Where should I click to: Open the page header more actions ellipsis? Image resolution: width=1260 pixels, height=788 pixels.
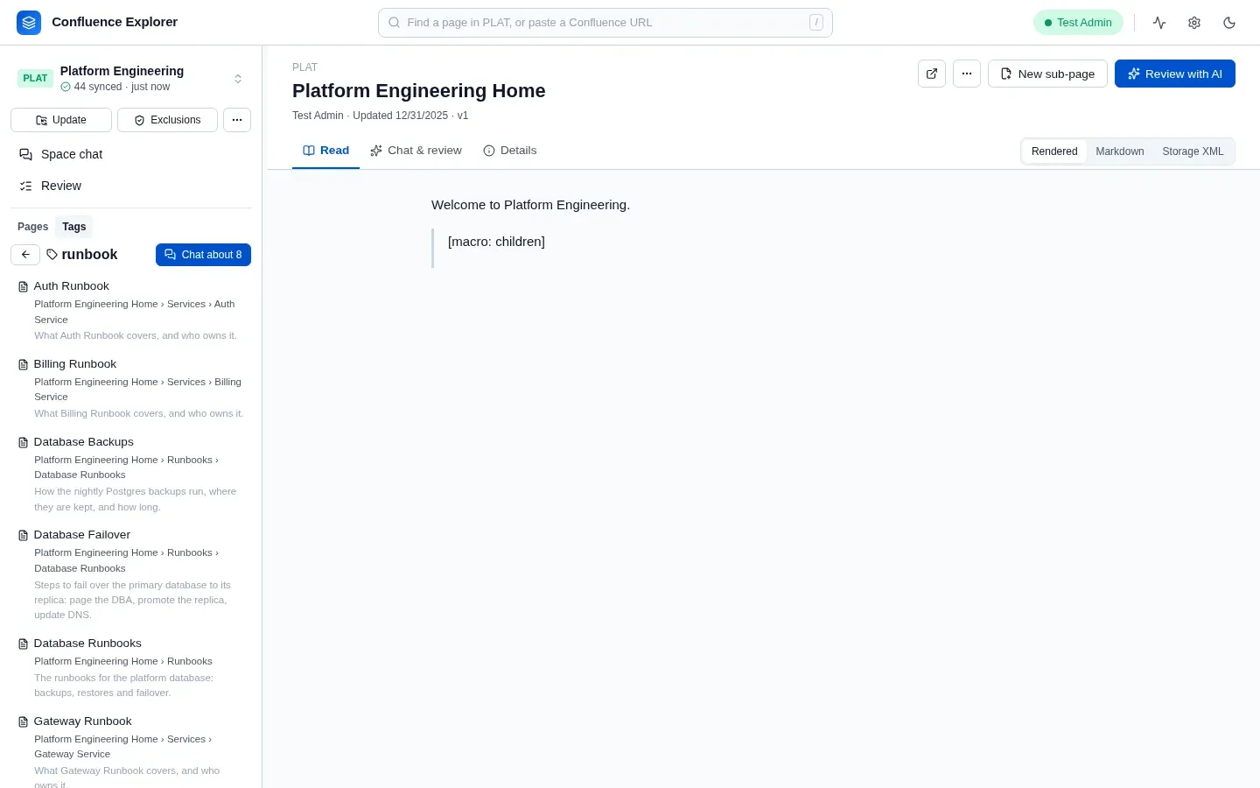coord(967,74)
